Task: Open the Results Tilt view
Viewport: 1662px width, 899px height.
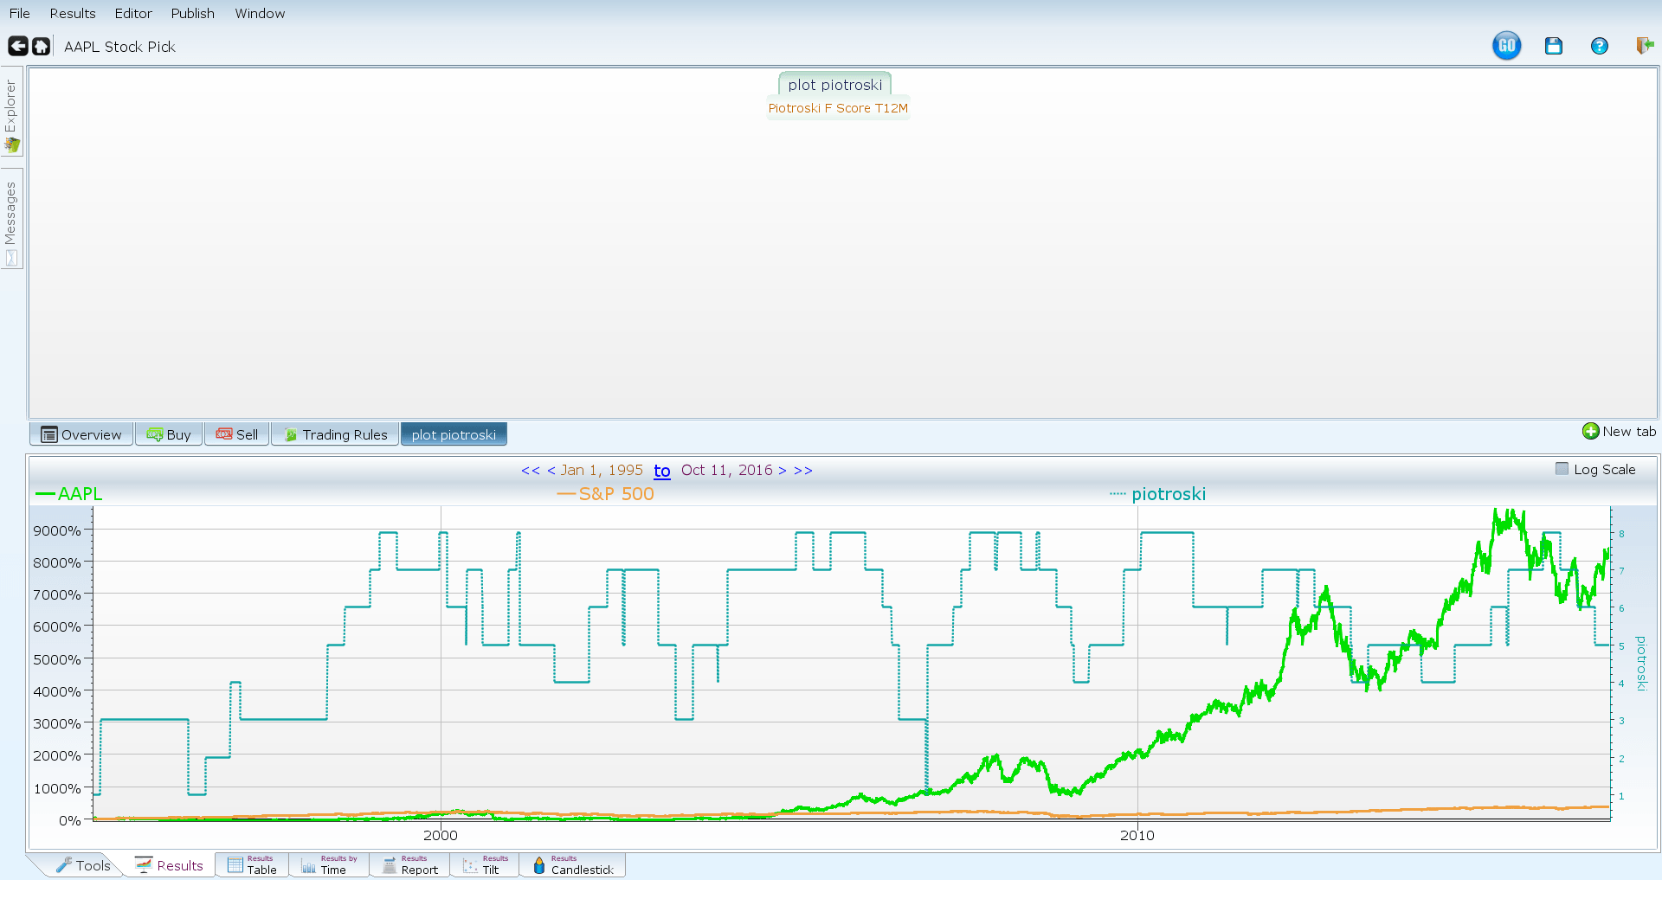Action: pos(484,865)
